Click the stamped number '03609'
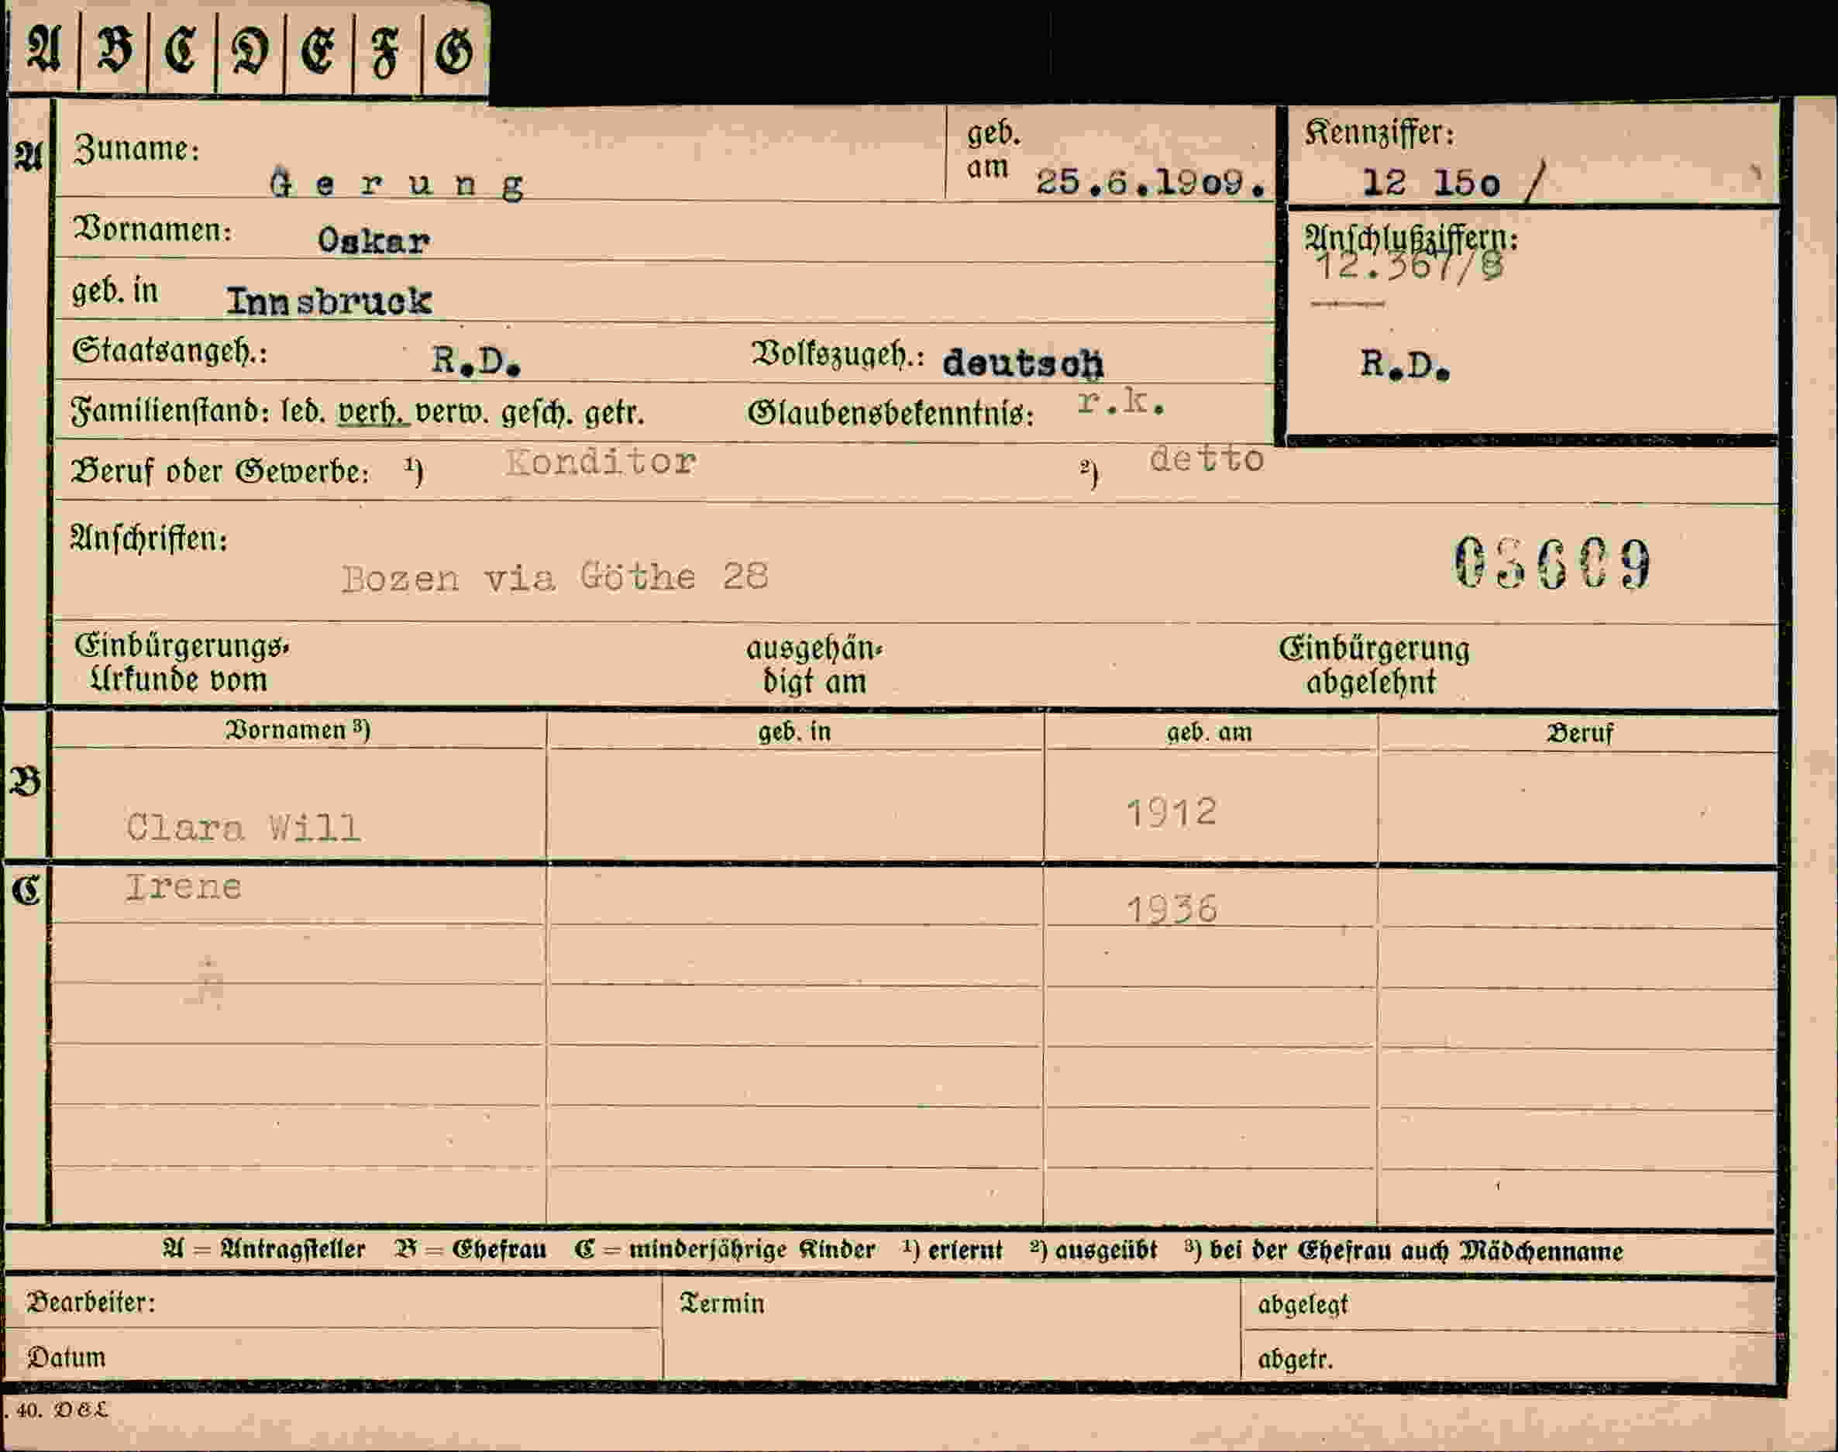 pos(1552,563)
